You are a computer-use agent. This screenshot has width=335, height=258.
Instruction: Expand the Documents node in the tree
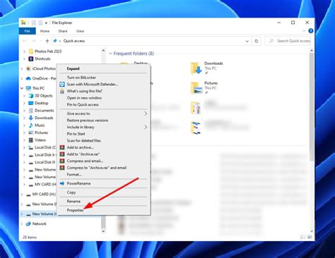24,111
